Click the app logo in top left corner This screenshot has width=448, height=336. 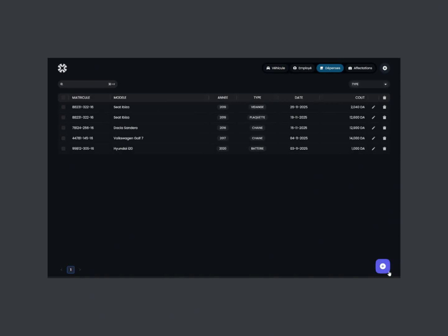(62, 68)
